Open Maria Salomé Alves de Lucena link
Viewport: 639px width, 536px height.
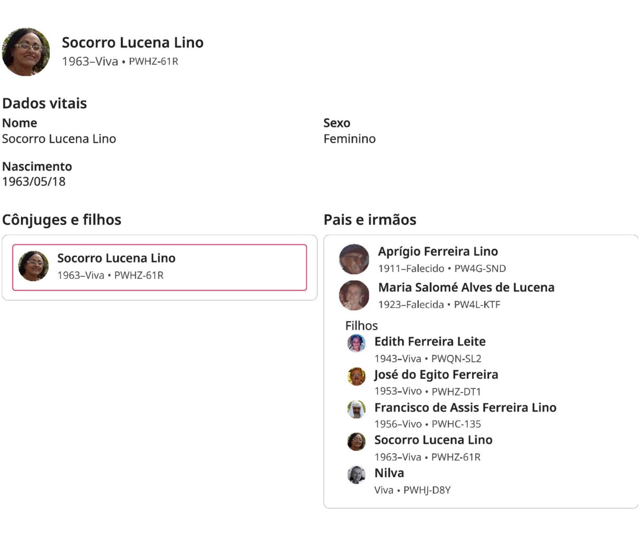(466, 287)
